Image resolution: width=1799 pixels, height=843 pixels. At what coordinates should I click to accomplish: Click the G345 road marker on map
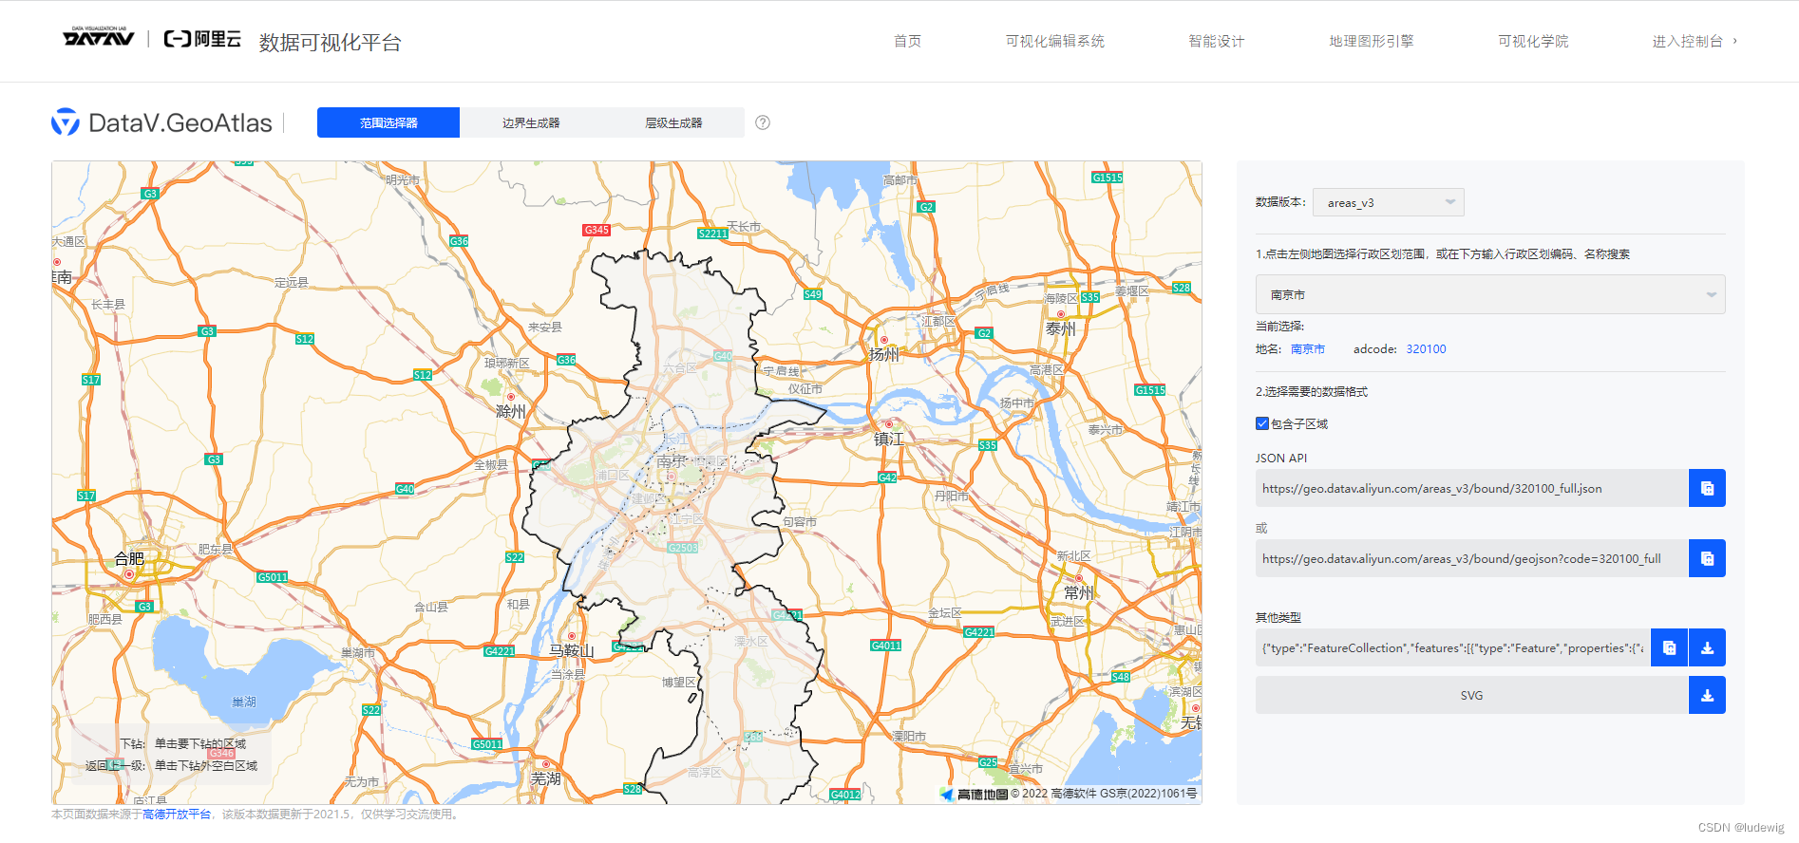(597, 230)
